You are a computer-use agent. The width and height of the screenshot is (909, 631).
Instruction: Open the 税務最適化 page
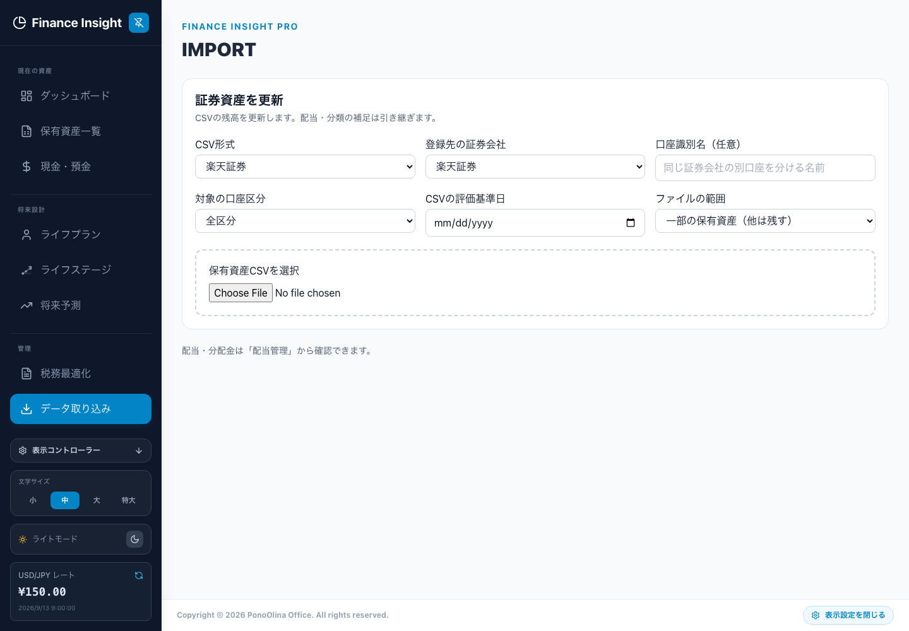81,374
